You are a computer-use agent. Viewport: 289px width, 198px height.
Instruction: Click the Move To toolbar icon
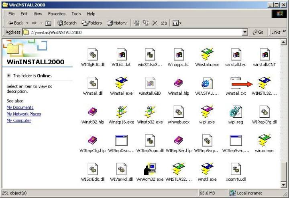point(136,23)
